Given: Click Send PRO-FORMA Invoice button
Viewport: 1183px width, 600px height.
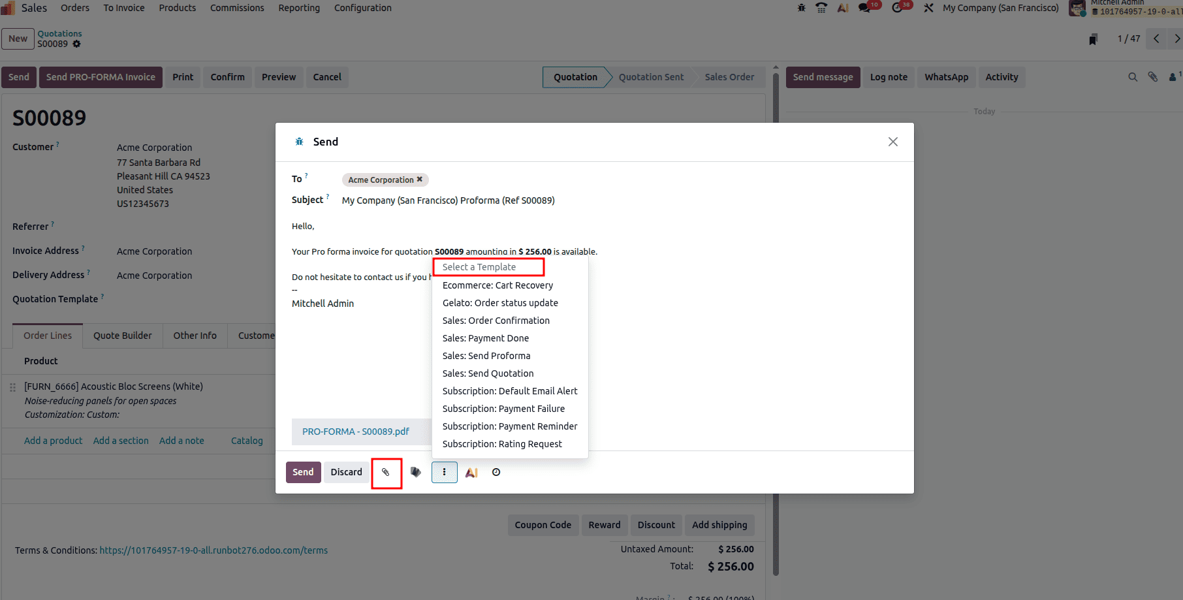Looking at the screenshot, I should point(101,77).
